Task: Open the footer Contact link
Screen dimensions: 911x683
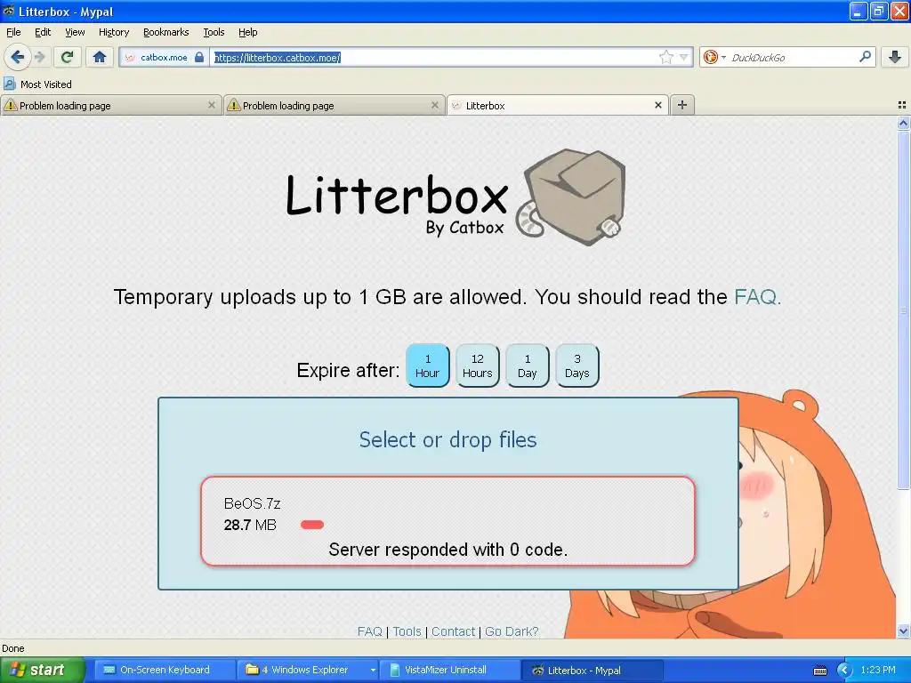Action: (453, 631)
